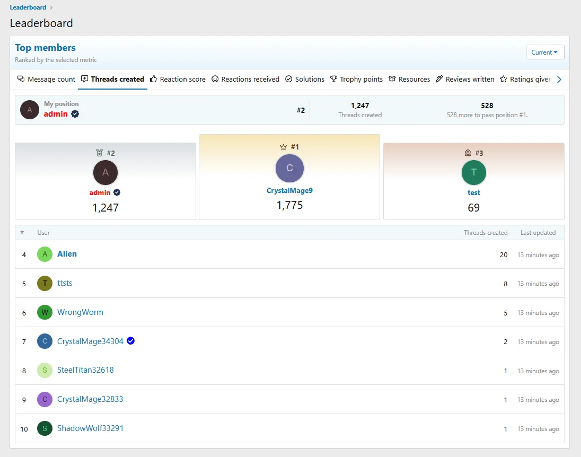Click the star Ratings given icon
The width and height of the screenshot is (581, 457).
[x=504, y=79]
